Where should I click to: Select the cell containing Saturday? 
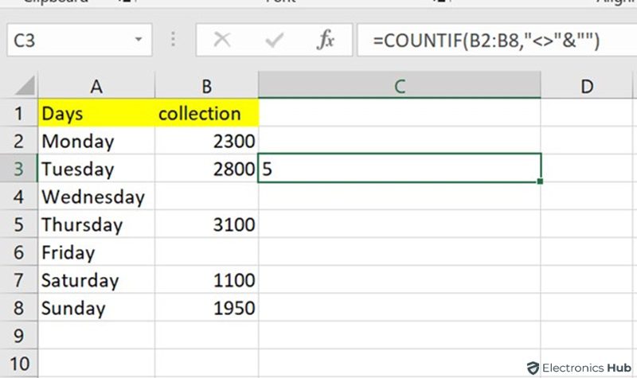96,280
